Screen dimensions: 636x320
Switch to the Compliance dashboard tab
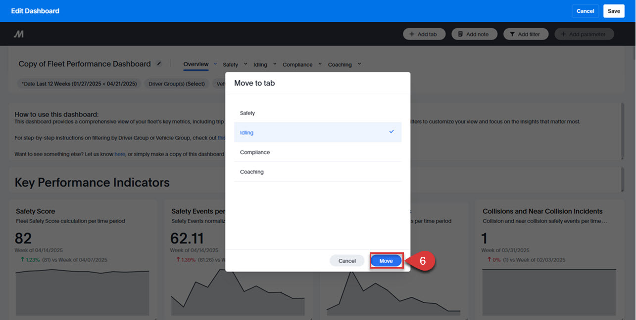(x=297, y=65)
